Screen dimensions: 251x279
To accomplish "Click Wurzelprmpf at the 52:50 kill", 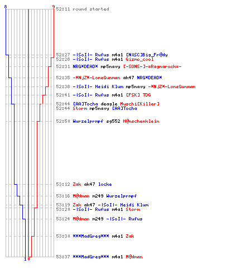I will (x=88, y=121).
